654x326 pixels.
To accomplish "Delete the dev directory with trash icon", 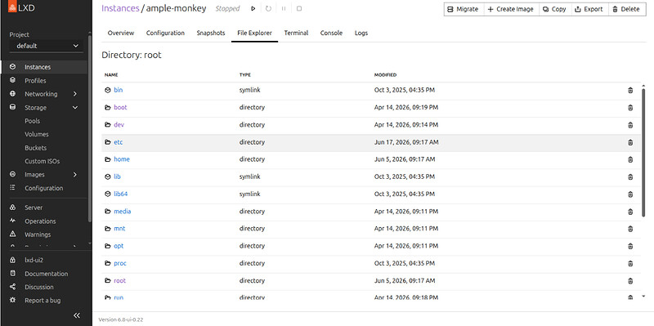I will [x=630, y=125].
